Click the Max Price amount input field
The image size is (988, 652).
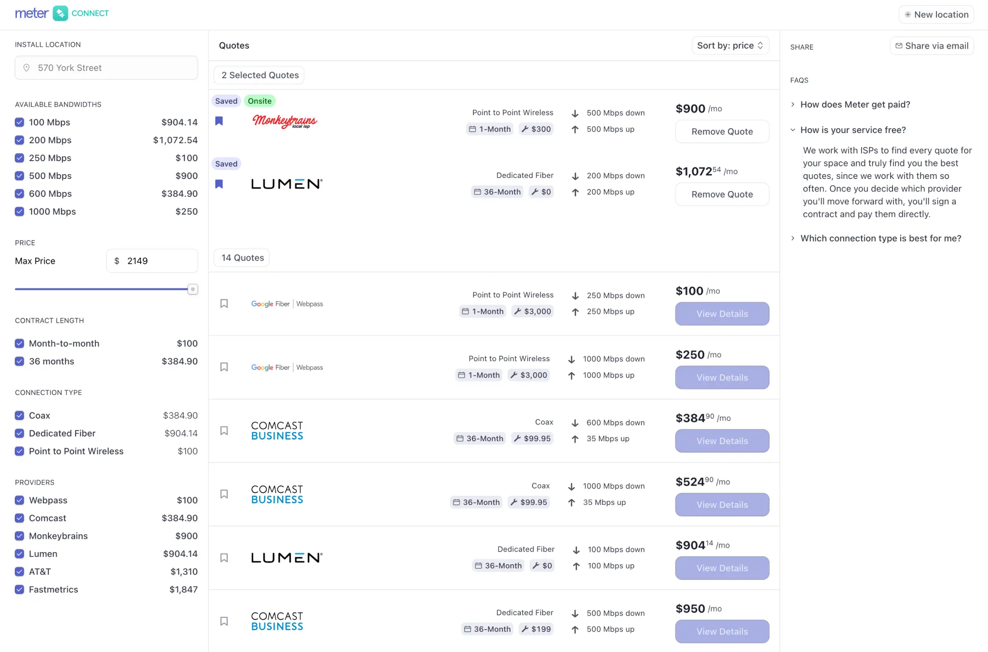coord(152,261)
